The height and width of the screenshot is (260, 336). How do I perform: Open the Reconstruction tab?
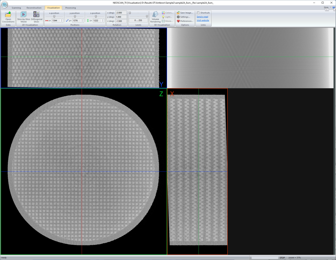click(34, 8)
